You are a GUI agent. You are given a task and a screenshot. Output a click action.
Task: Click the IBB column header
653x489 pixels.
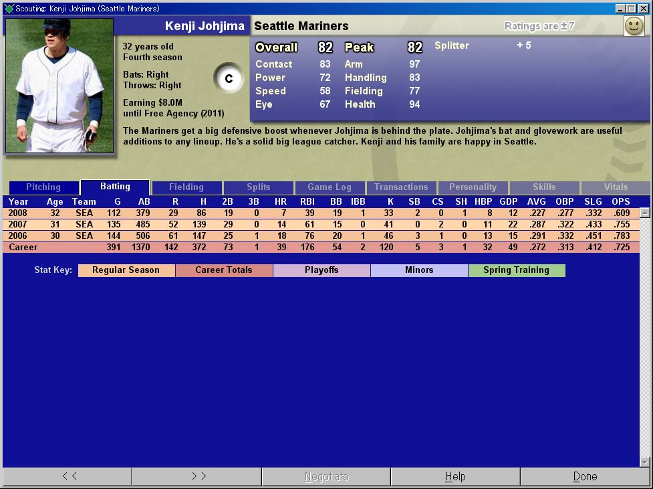pos(358,202)
